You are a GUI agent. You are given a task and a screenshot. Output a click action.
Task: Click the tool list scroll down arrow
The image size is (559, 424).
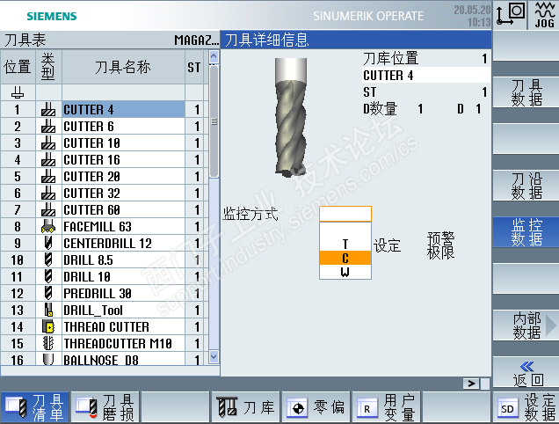click(214, 356)
